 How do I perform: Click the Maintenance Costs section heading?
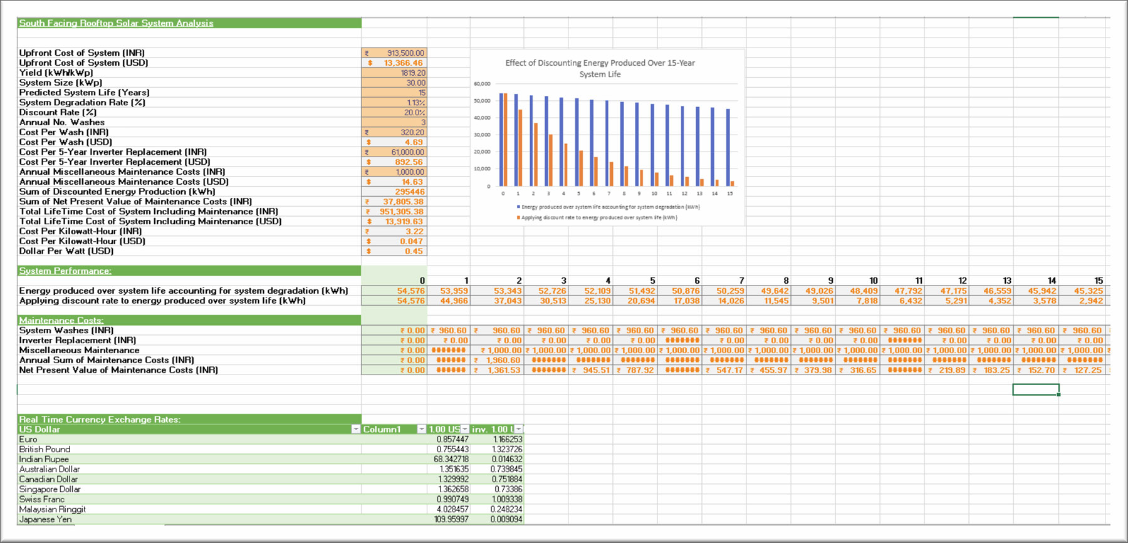[x=61, y=321]
